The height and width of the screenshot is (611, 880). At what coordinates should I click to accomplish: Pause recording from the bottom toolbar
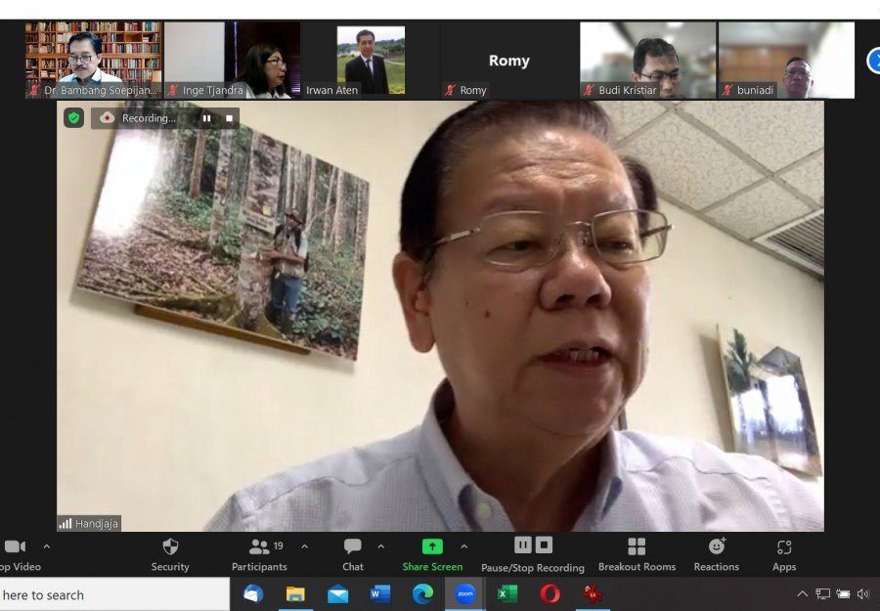click(x=522, y=545)
